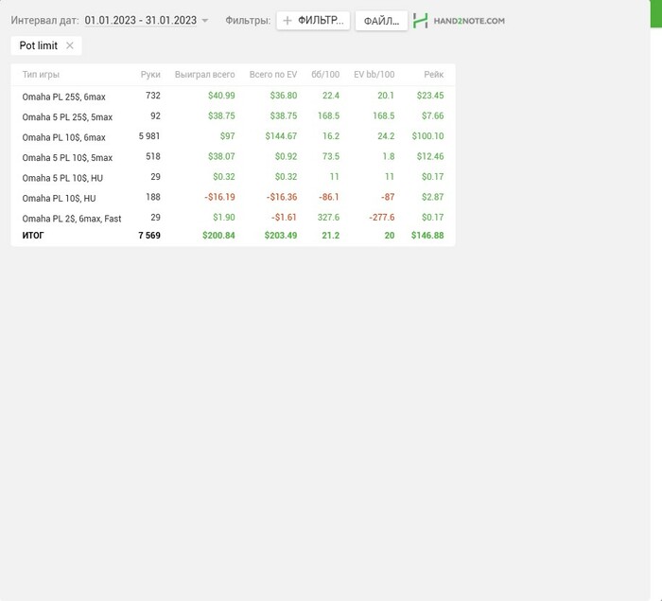The height and width of the screenshot is (601, 662).
Task: Click bb/100 value -86.1
Action: (328, 197)
